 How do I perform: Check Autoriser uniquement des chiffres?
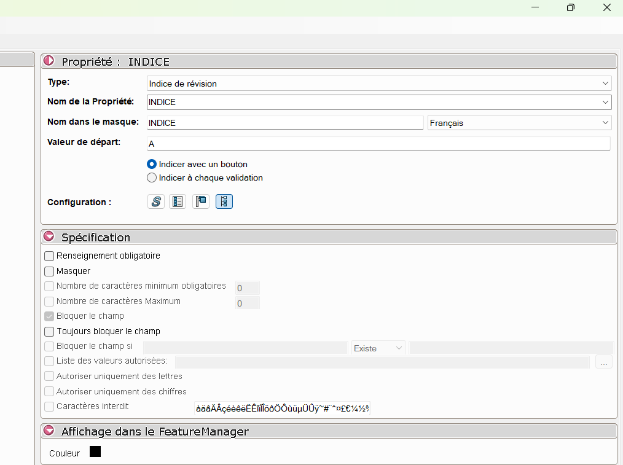49,392
